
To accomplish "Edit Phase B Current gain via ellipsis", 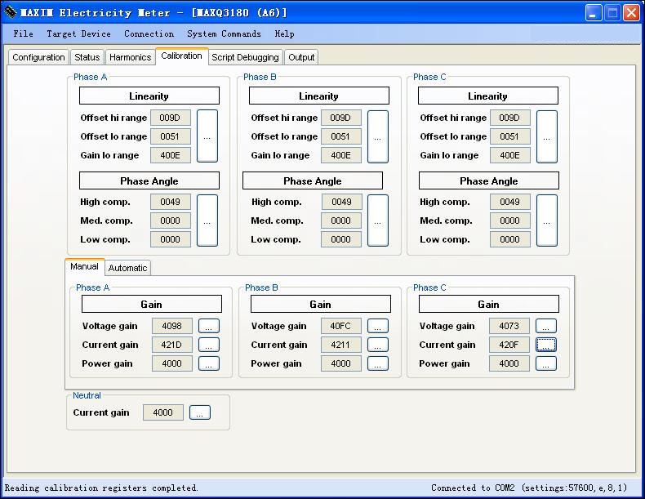I will click(x=377, y=345).
